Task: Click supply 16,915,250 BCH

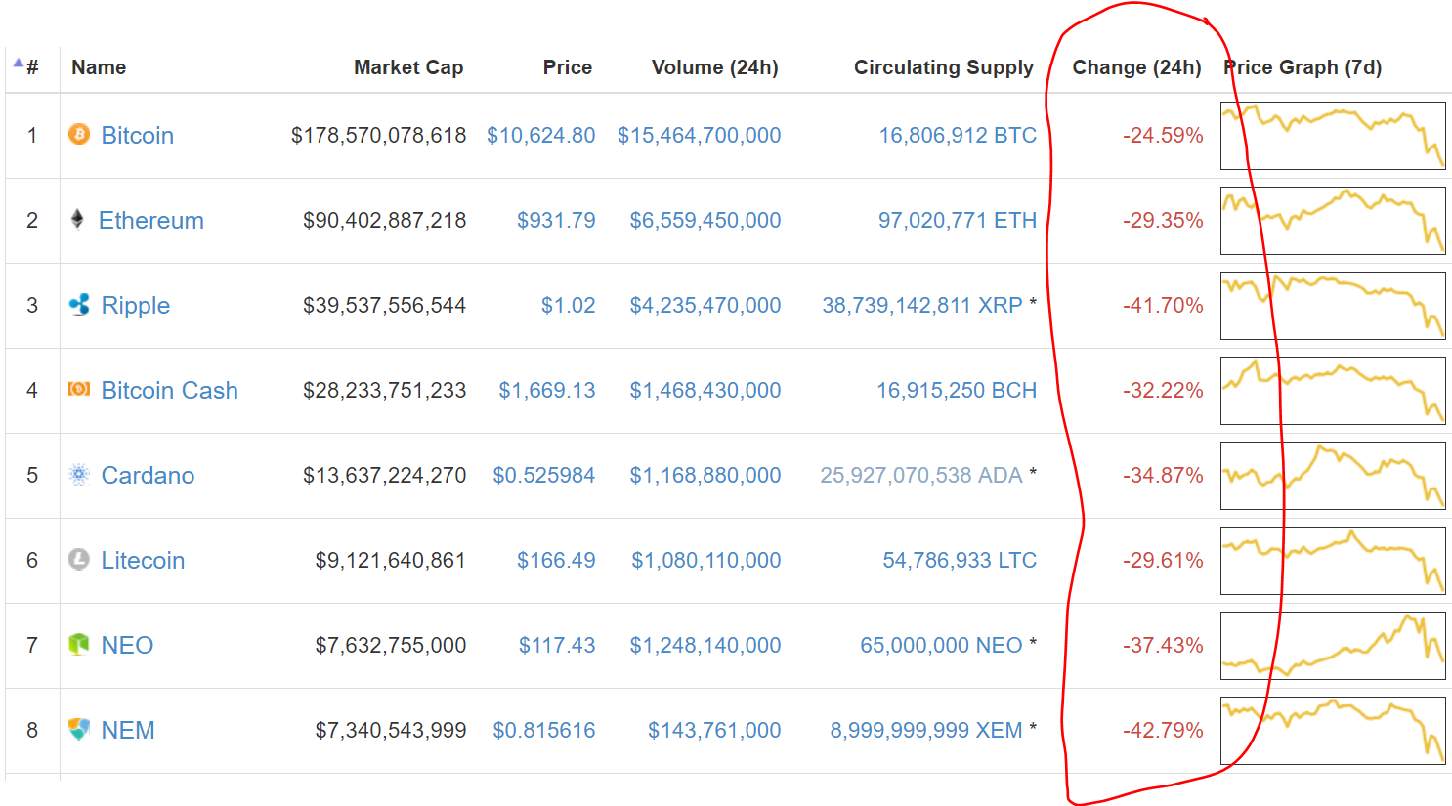Action: tap(957, 391)
